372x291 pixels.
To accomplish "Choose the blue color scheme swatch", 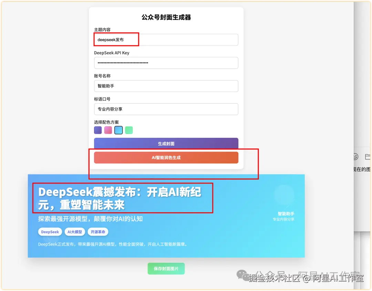I will (x=118, y=130).
